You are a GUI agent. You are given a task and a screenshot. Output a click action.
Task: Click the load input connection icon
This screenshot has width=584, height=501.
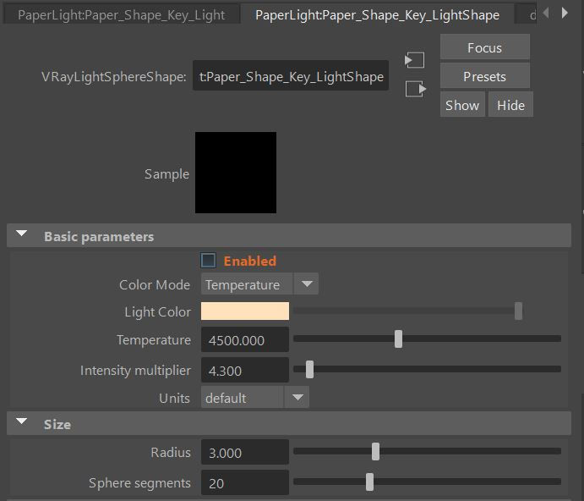(415, 60)
